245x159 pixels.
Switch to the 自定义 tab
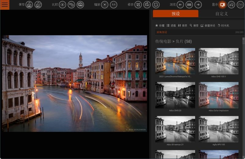(221, 14)
